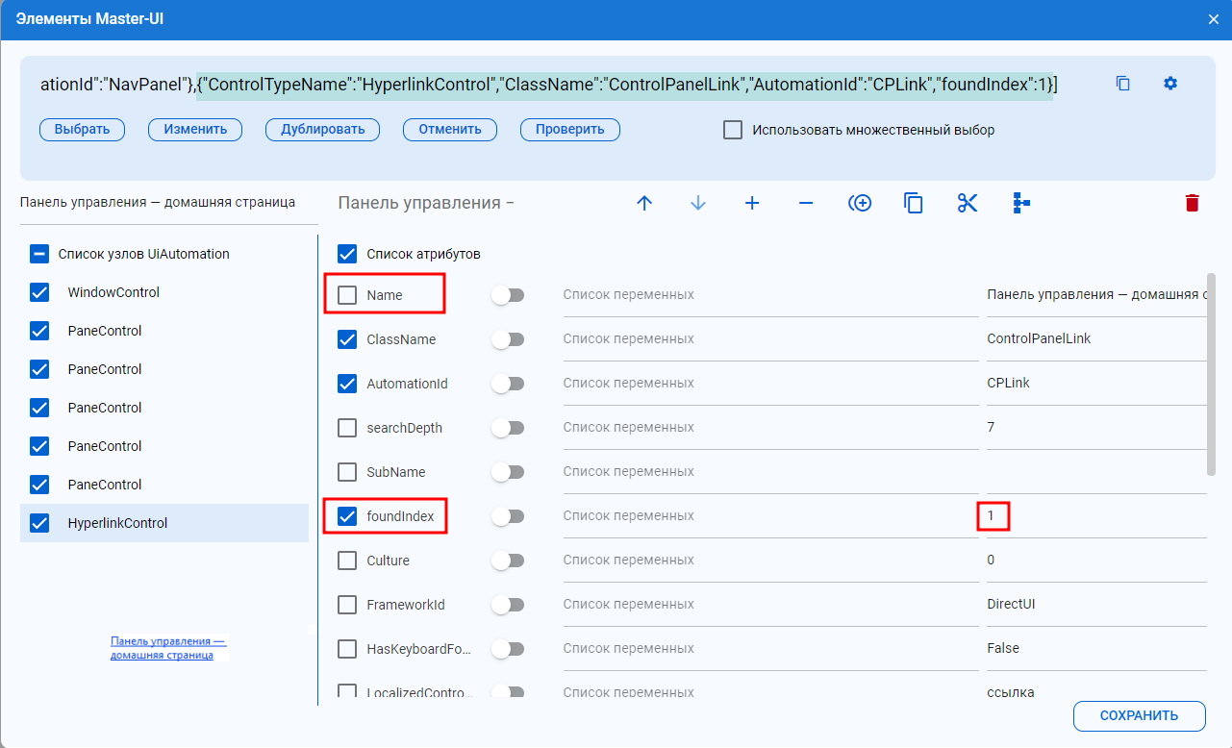Image resolution: width=1232 pixels, height=748 pixels.
Task: Click the minus remove icon in toolbar
Action: point(806,203)
